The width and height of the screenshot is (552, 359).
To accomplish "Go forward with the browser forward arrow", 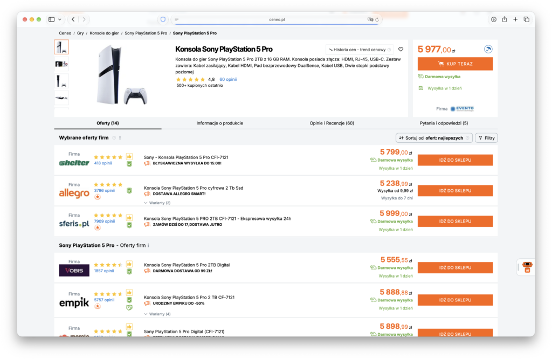I will [x=84, y=19].
